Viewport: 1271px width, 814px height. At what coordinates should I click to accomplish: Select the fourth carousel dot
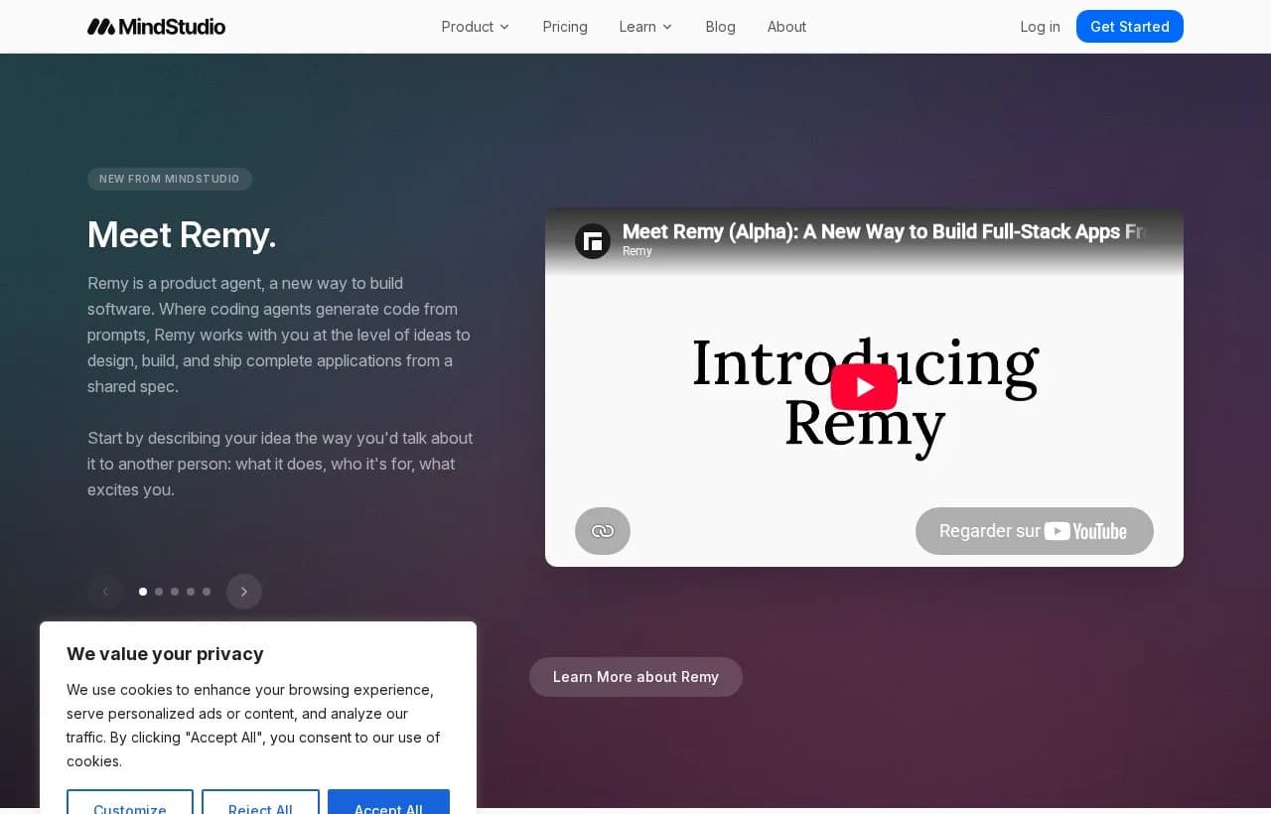pos(191,592)
